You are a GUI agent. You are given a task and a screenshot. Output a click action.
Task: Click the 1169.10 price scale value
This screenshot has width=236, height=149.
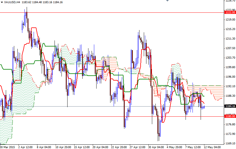pyautogui.click(x=230, y=144)
